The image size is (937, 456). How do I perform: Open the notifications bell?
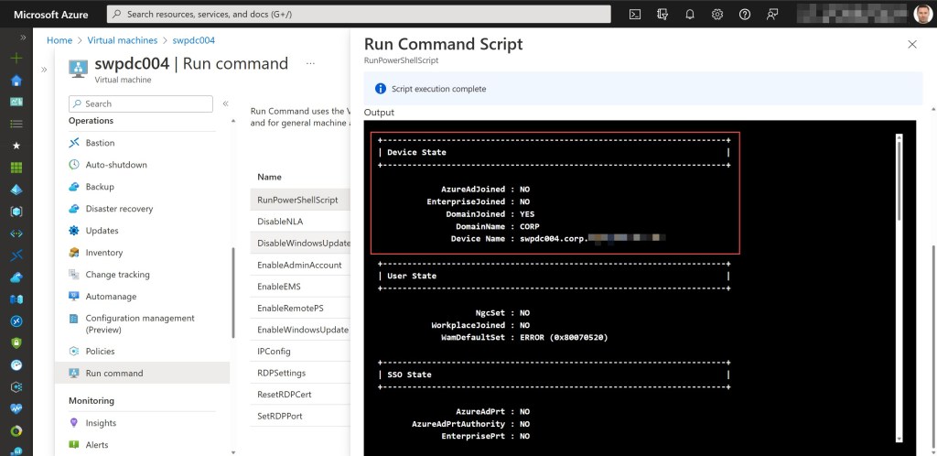pyautogui.click(x=690, y=14)
